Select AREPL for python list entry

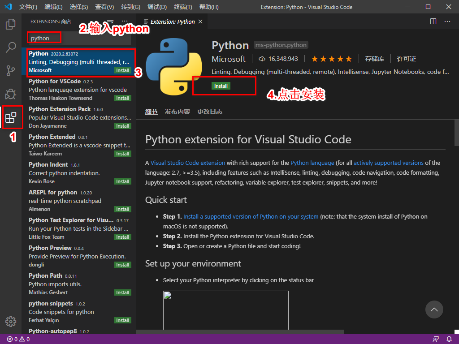pyautogui.click(x=79, y=201)
